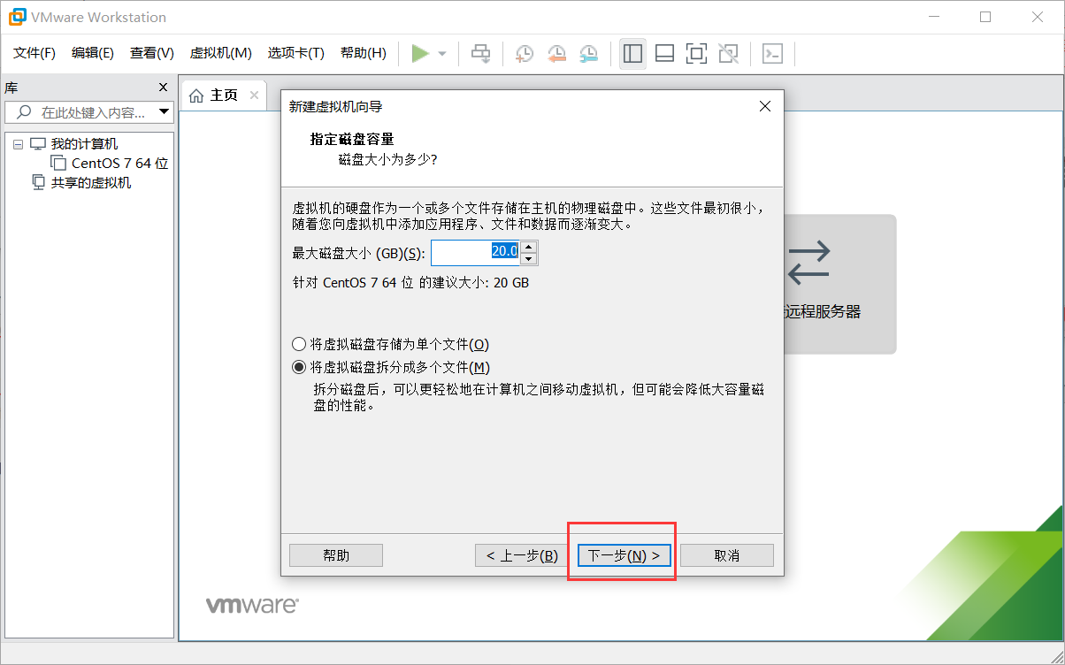Screen dimensions: 1065x665
Task: Open the power options dropdown arrow
Action: tap(442, 54)
